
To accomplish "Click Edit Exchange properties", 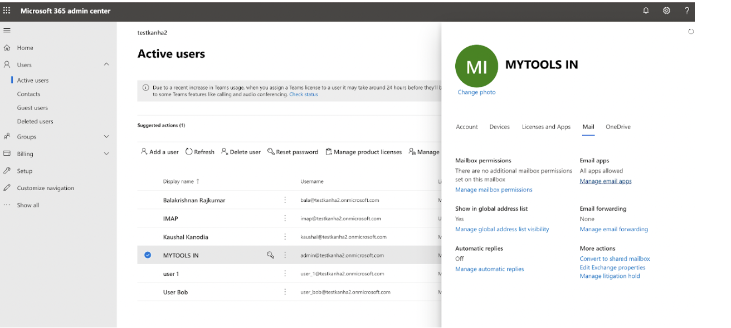I will point(612,267).
